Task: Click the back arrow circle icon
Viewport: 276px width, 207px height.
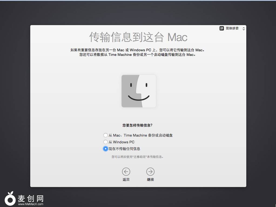Action: (x=126, y=172)
